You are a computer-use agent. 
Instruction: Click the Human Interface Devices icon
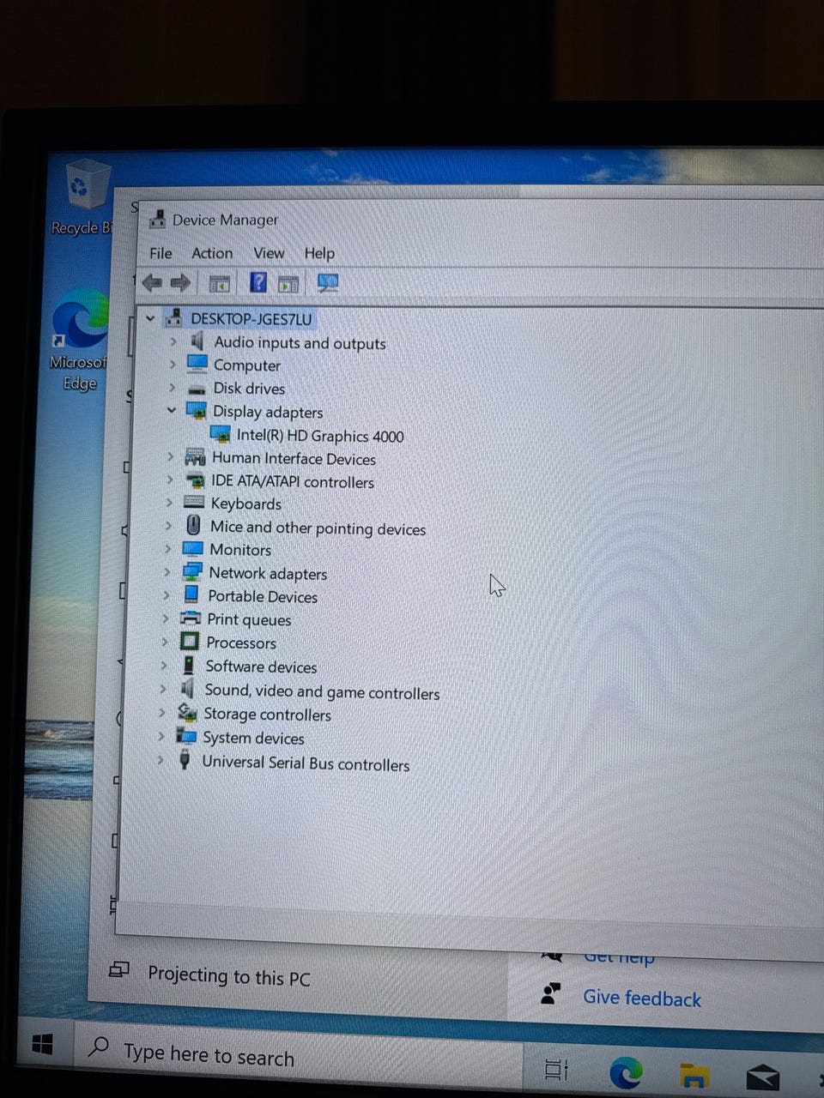click(x=196, y=458)
